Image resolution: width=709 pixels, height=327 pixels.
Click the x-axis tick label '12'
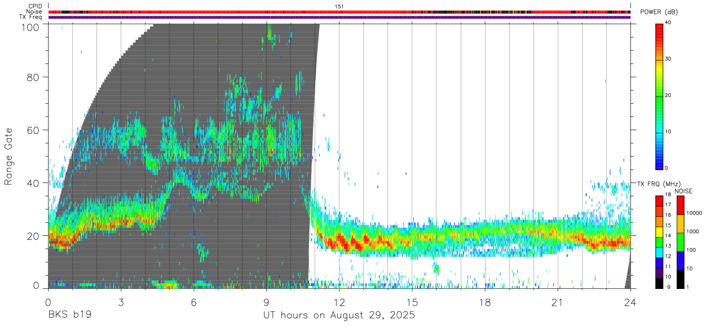pos(339,302)
